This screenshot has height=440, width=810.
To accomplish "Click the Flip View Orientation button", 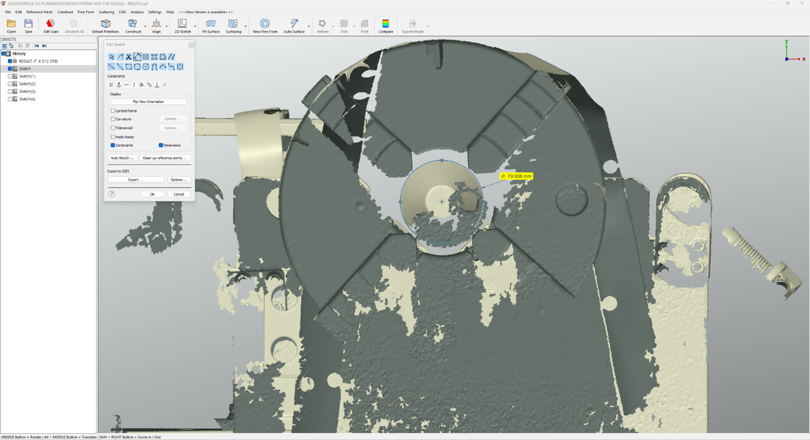I will point(148,101).
